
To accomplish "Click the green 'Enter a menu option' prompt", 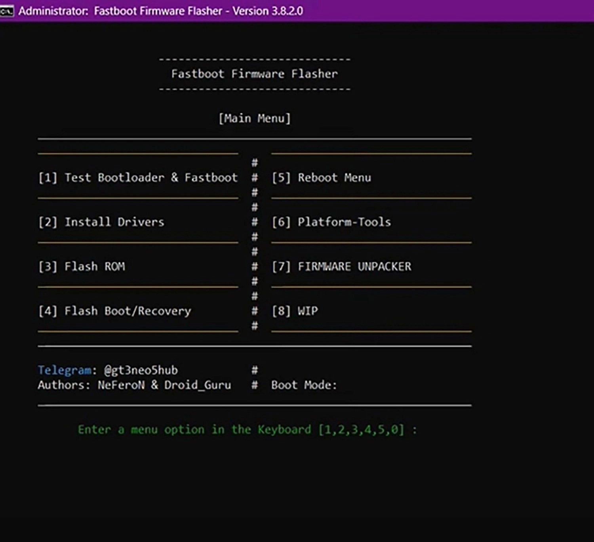I will (x=247, y=430).
